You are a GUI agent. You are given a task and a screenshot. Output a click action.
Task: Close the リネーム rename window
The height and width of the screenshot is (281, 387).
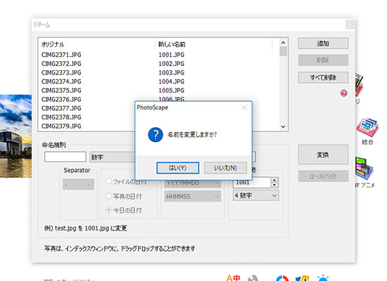coord(350,25)
